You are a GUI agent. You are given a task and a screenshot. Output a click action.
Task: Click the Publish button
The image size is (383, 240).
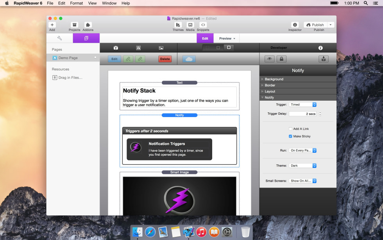315,25
